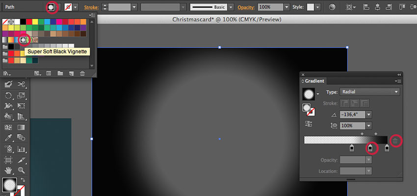Click the grayscale swatch group folder
The height and width of the screenshot is (196, 417).
click(x=5, y=47)
